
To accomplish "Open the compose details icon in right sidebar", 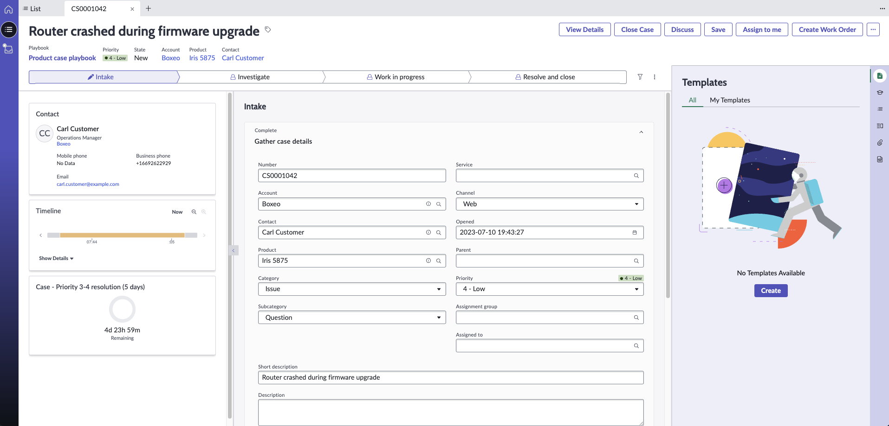I will pyautogui.click(x=880, y=126).
